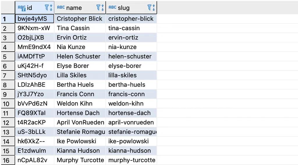Viewport: 298px width, 165px height.
Task: Click the filter icon in id column
Action: 47,8
